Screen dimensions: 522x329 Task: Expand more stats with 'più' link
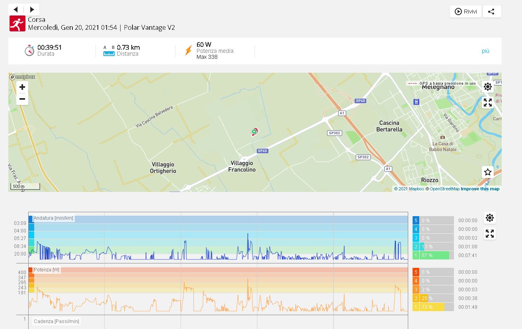(485, 51)
